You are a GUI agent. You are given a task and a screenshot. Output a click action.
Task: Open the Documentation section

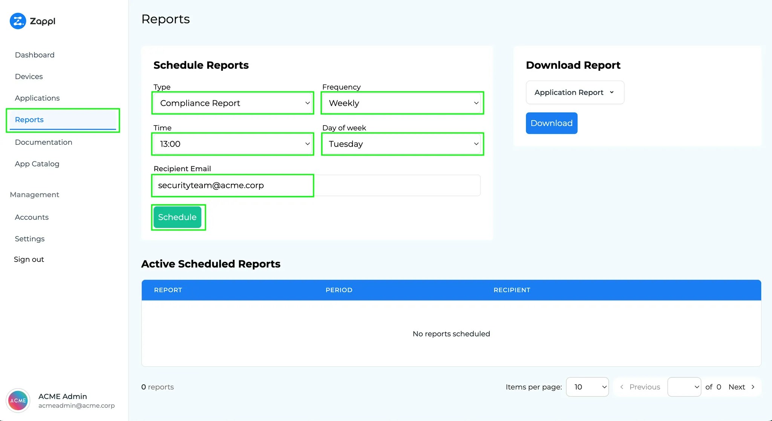click(x=43, y=142)
